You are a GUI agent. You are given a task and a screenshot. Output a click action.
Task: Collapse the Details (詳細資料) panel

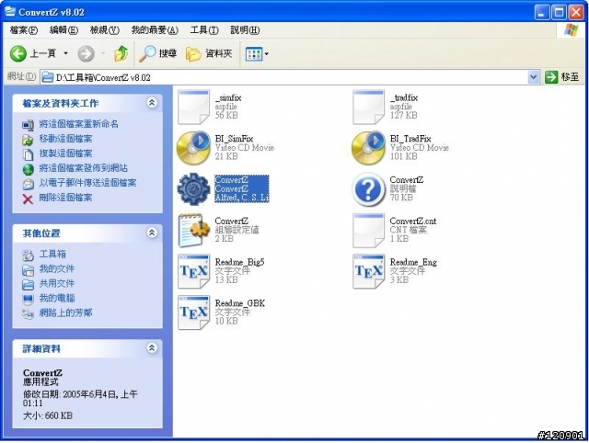pyautogui.click(x=152, y=347)
